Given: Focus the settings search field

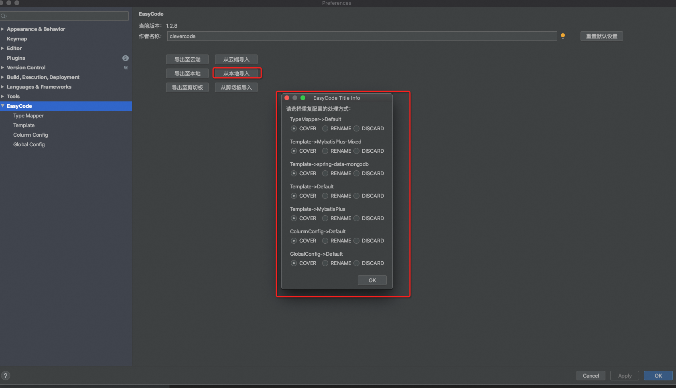Looking at the screenshot, I should tap(64, 16).
